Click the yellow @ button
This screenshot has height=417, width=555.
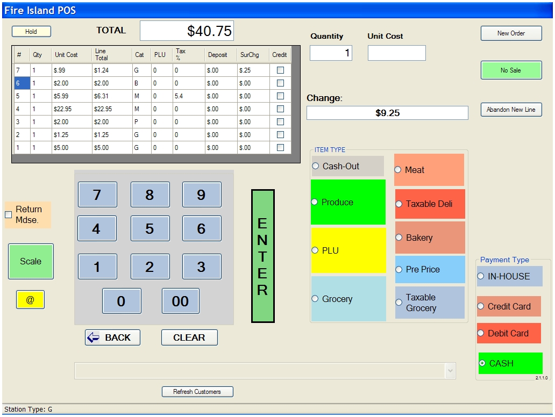[x=30, y=300]
